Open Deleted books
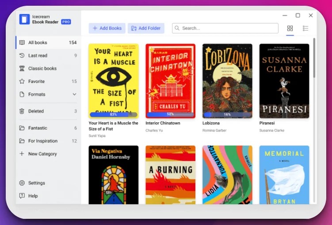The image size is (332, 225). [48, 111]
